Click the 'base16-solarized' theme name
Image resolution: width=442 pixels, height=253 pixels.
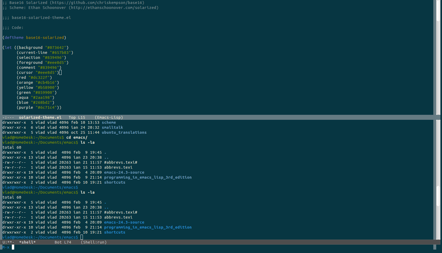[x=45, y=38]
